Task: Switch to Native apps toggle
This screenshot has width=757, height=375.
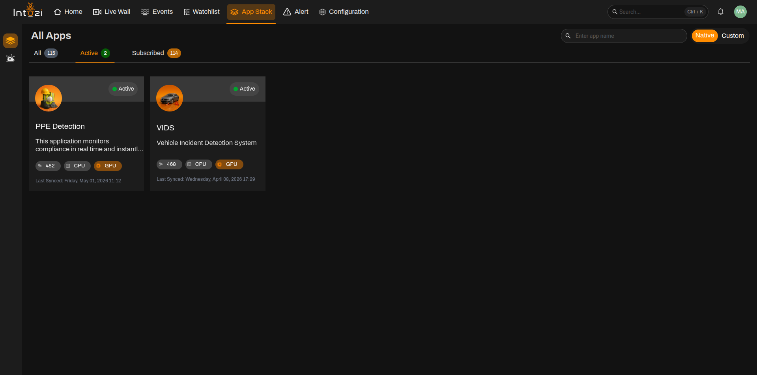Action: [705, 35]
